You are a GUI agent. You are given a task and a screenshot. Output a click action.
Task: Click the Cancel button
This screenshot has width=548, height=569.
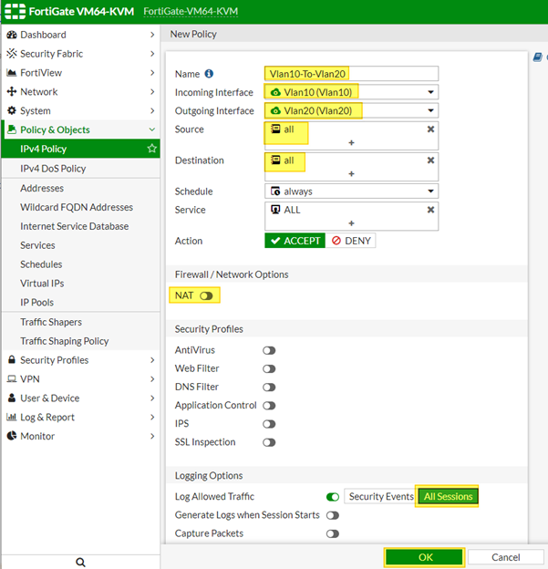tap(505, 557)
